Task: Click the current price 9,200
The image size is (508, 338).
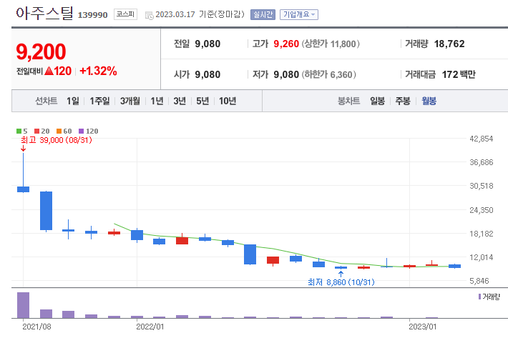Action: [41, 51]
